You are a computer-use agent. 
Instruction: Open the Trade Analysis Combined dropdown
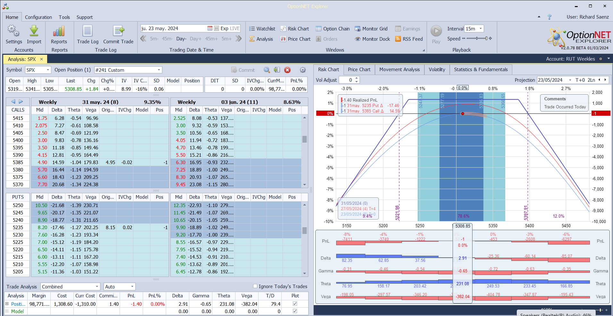[x=97, y=287]
